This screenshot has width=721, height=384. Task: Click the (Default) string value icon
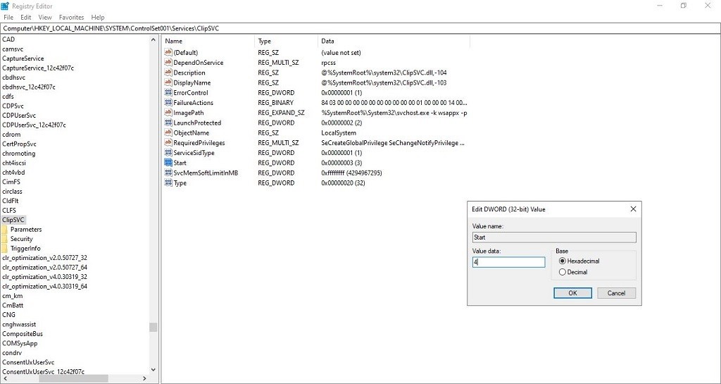click(x=168, y=52)
